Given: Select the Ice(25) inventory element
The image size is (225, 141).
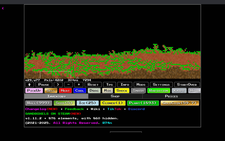Looking at the screenshot, I should (88, 103).
